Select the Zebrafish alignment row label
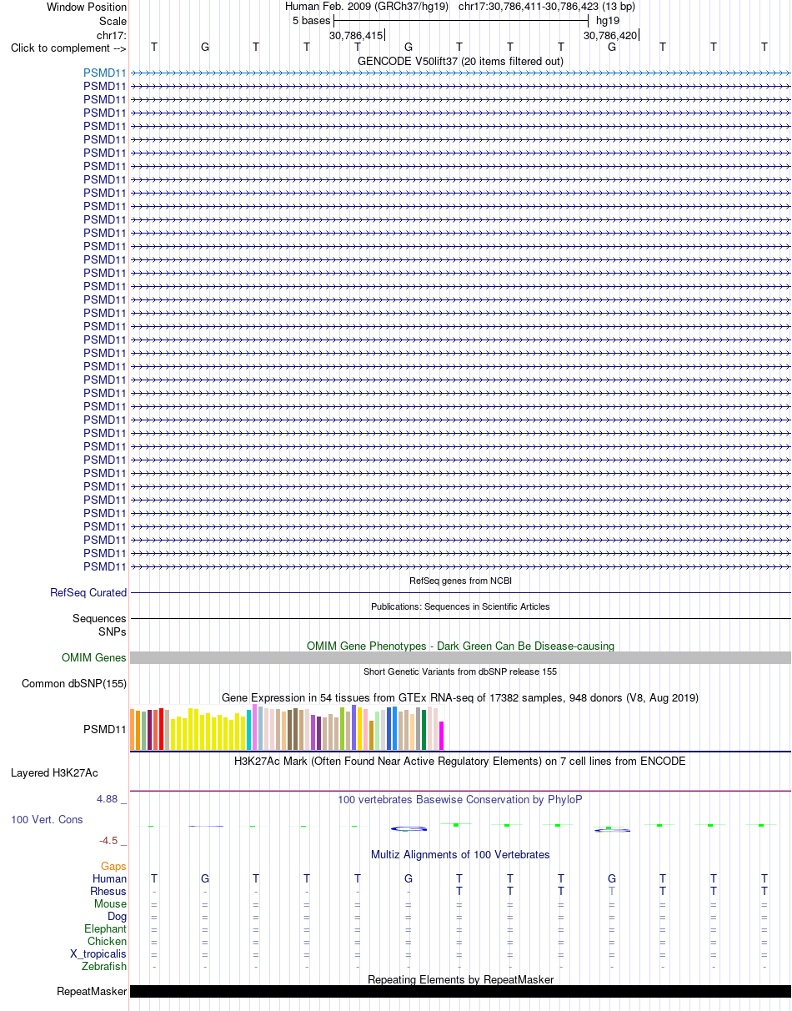Screen dimensions: 792x1011 click(104, 966)
